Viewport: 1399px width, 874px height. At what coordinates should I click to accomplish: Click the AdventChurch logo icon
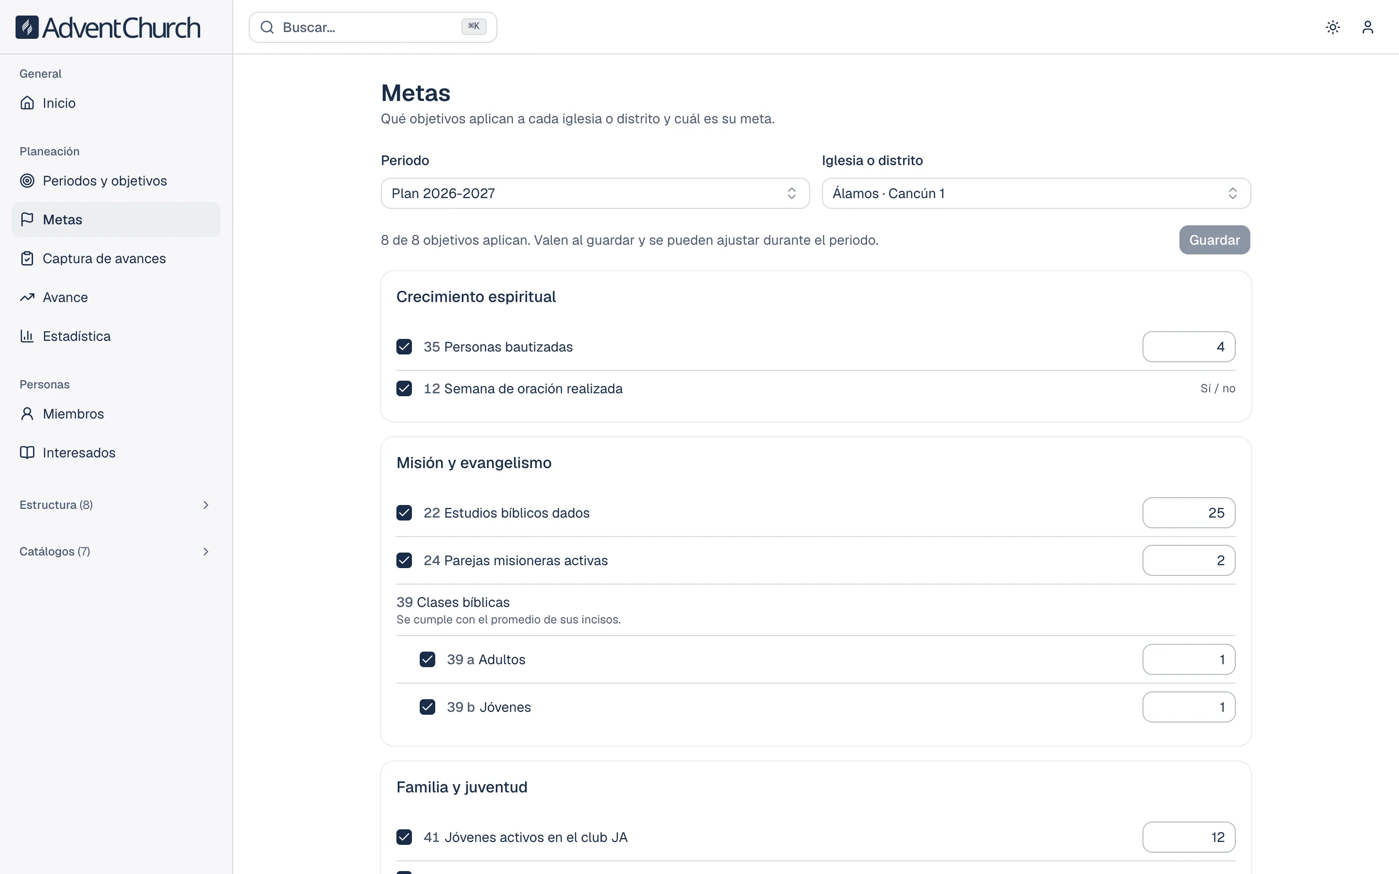coord(27,27)
